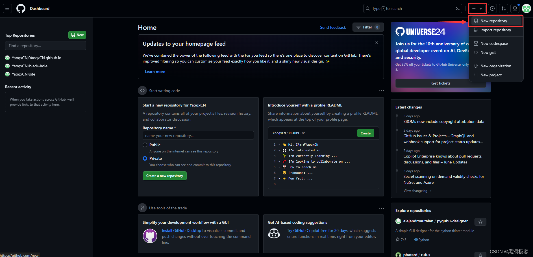Viewport: 533px width, 257px height.
Task: Click the Universe24 banner logo
Action: coord(420,32)
